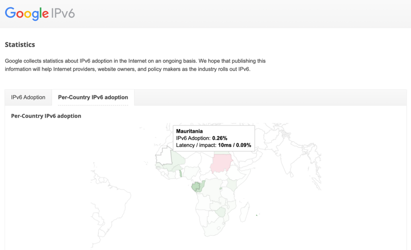Switch to the IPv6 Adoption tab
This screenshot has height=250, width=411.
(x=28, y=97)
